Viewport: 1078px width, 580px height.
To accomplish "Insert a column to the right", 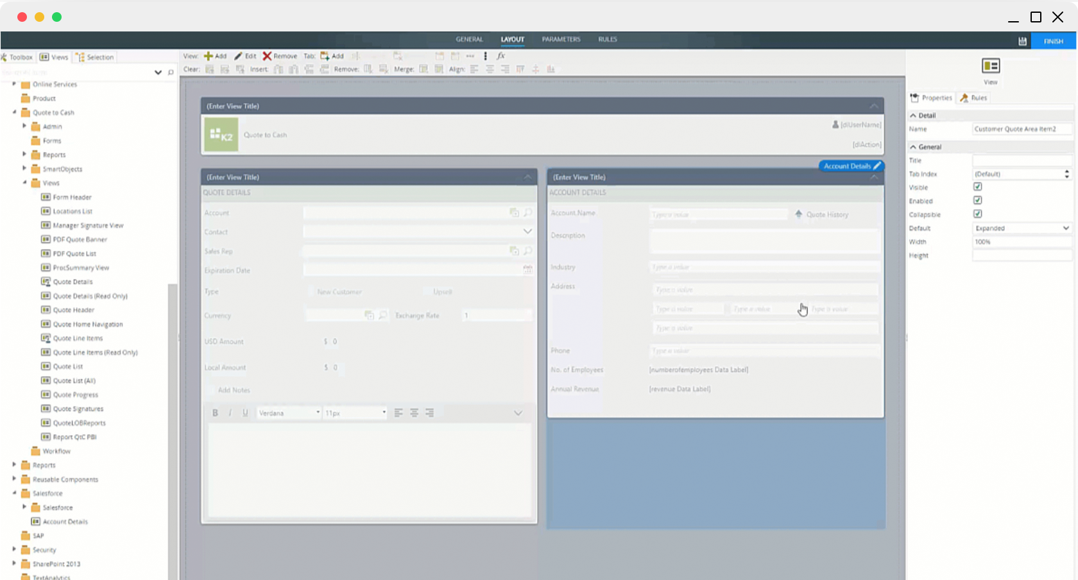I will [293, 69].
